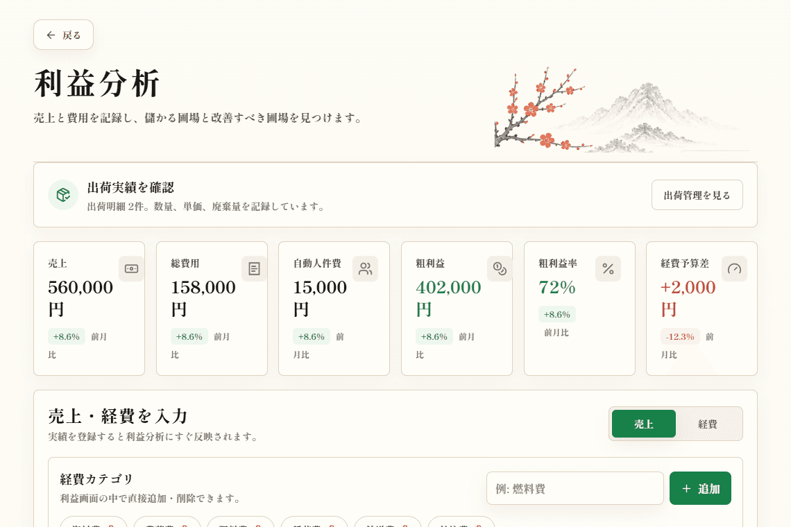Click the 158,000 円 total cost value

(x=203, y=298)
